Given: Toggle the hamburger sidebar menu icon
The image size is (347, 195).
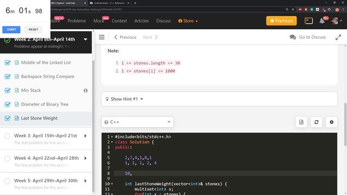Looking at the screenshot, I should click(101, 37).
